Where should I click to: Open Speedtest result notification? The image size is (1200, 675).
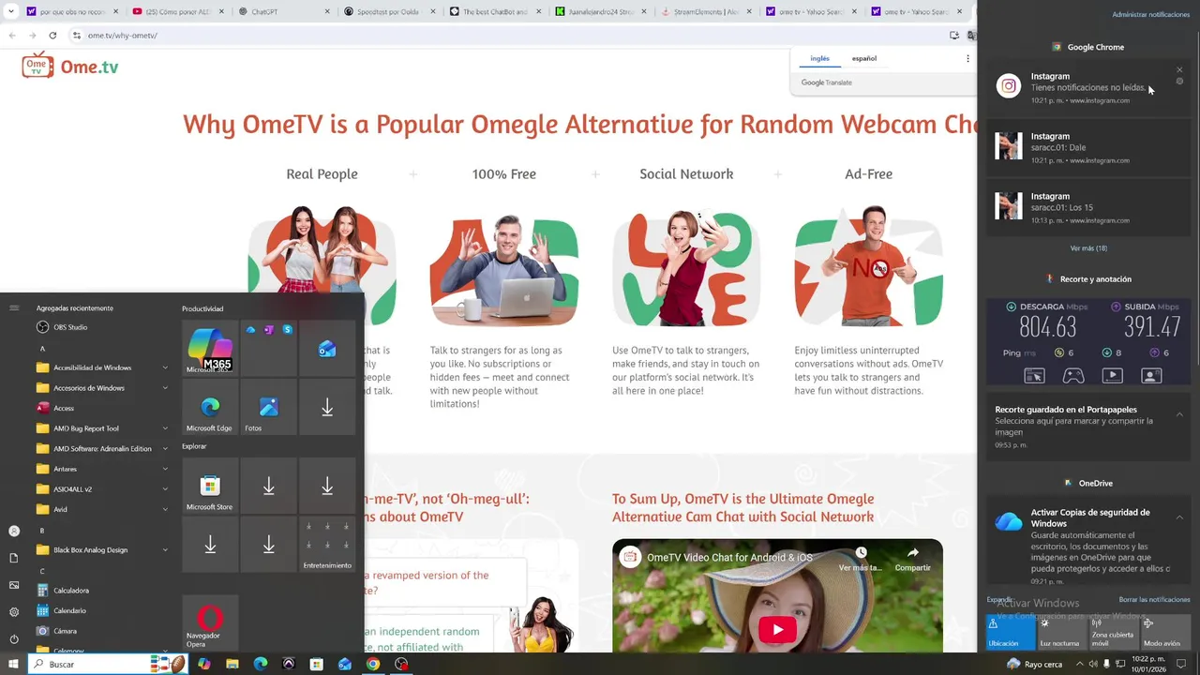1088,342
